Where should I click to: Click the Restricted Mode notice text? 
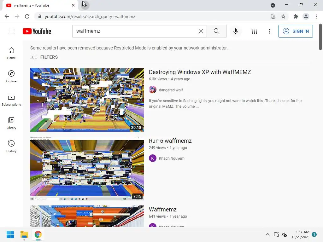click(x=129, y=48)
